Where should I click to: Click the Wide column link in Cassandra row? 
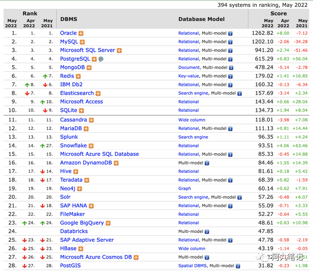pyautogui.click(x=192, y=120)
